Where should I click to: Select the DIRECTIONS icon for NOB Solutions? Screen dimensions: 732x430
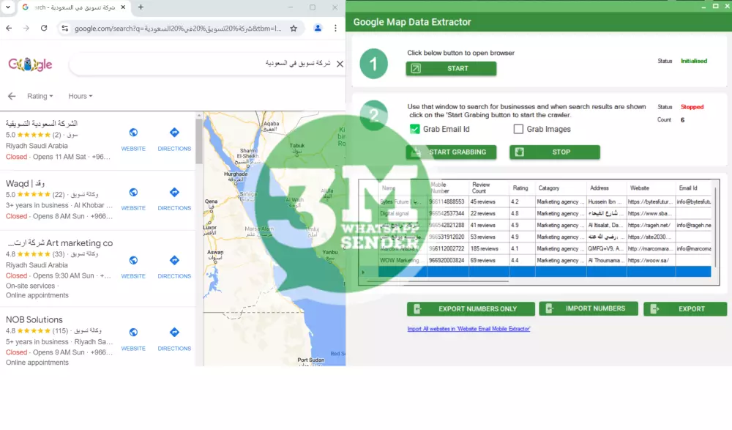coord(174,330)
